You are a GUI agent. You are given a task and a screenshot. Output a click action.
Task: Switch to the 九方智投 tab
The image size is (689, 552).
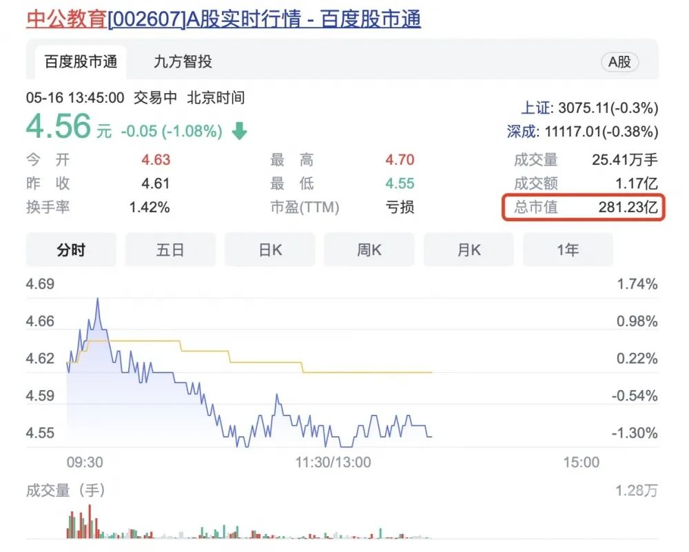point(183,61)
